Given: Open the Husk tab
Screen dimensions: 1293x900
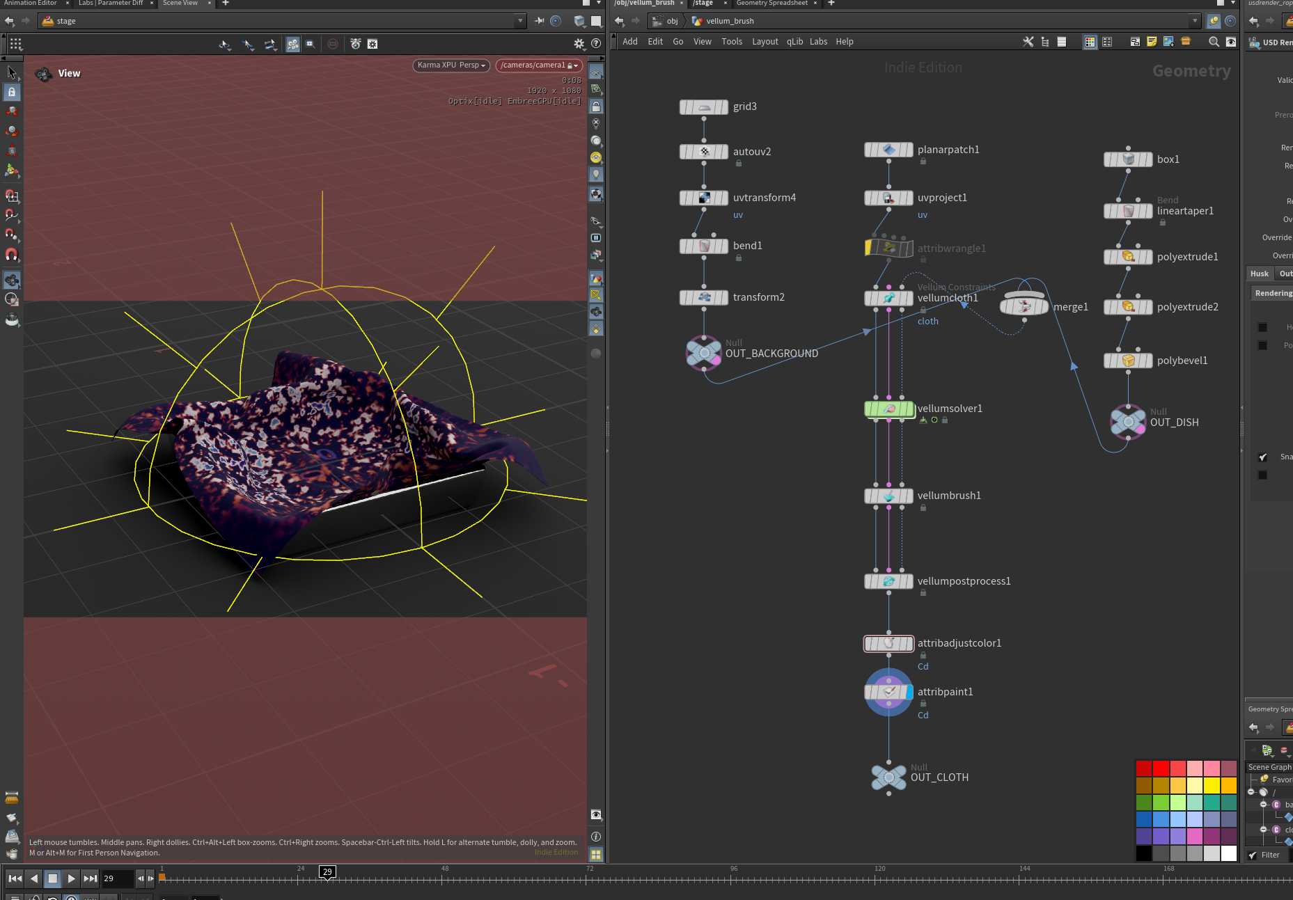Looking at the screenshot, I should point(1260,274).
